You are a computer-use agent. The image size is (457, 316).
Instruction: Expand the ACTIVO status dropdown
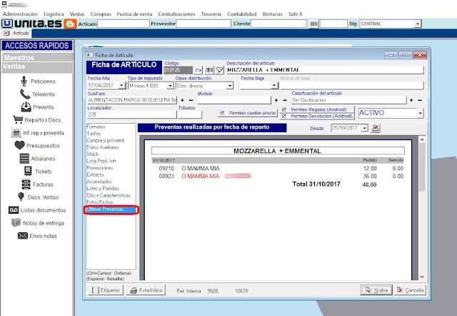pos(418,113)
